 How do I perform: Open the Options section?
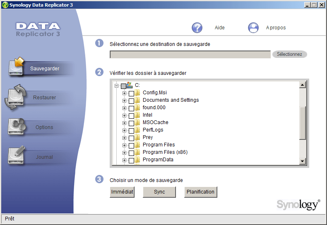pos(44,127)
